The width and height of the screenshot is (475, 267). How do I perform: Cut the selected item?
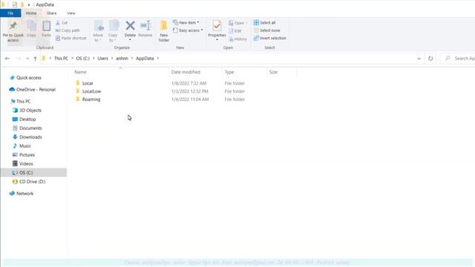point(62,23)
